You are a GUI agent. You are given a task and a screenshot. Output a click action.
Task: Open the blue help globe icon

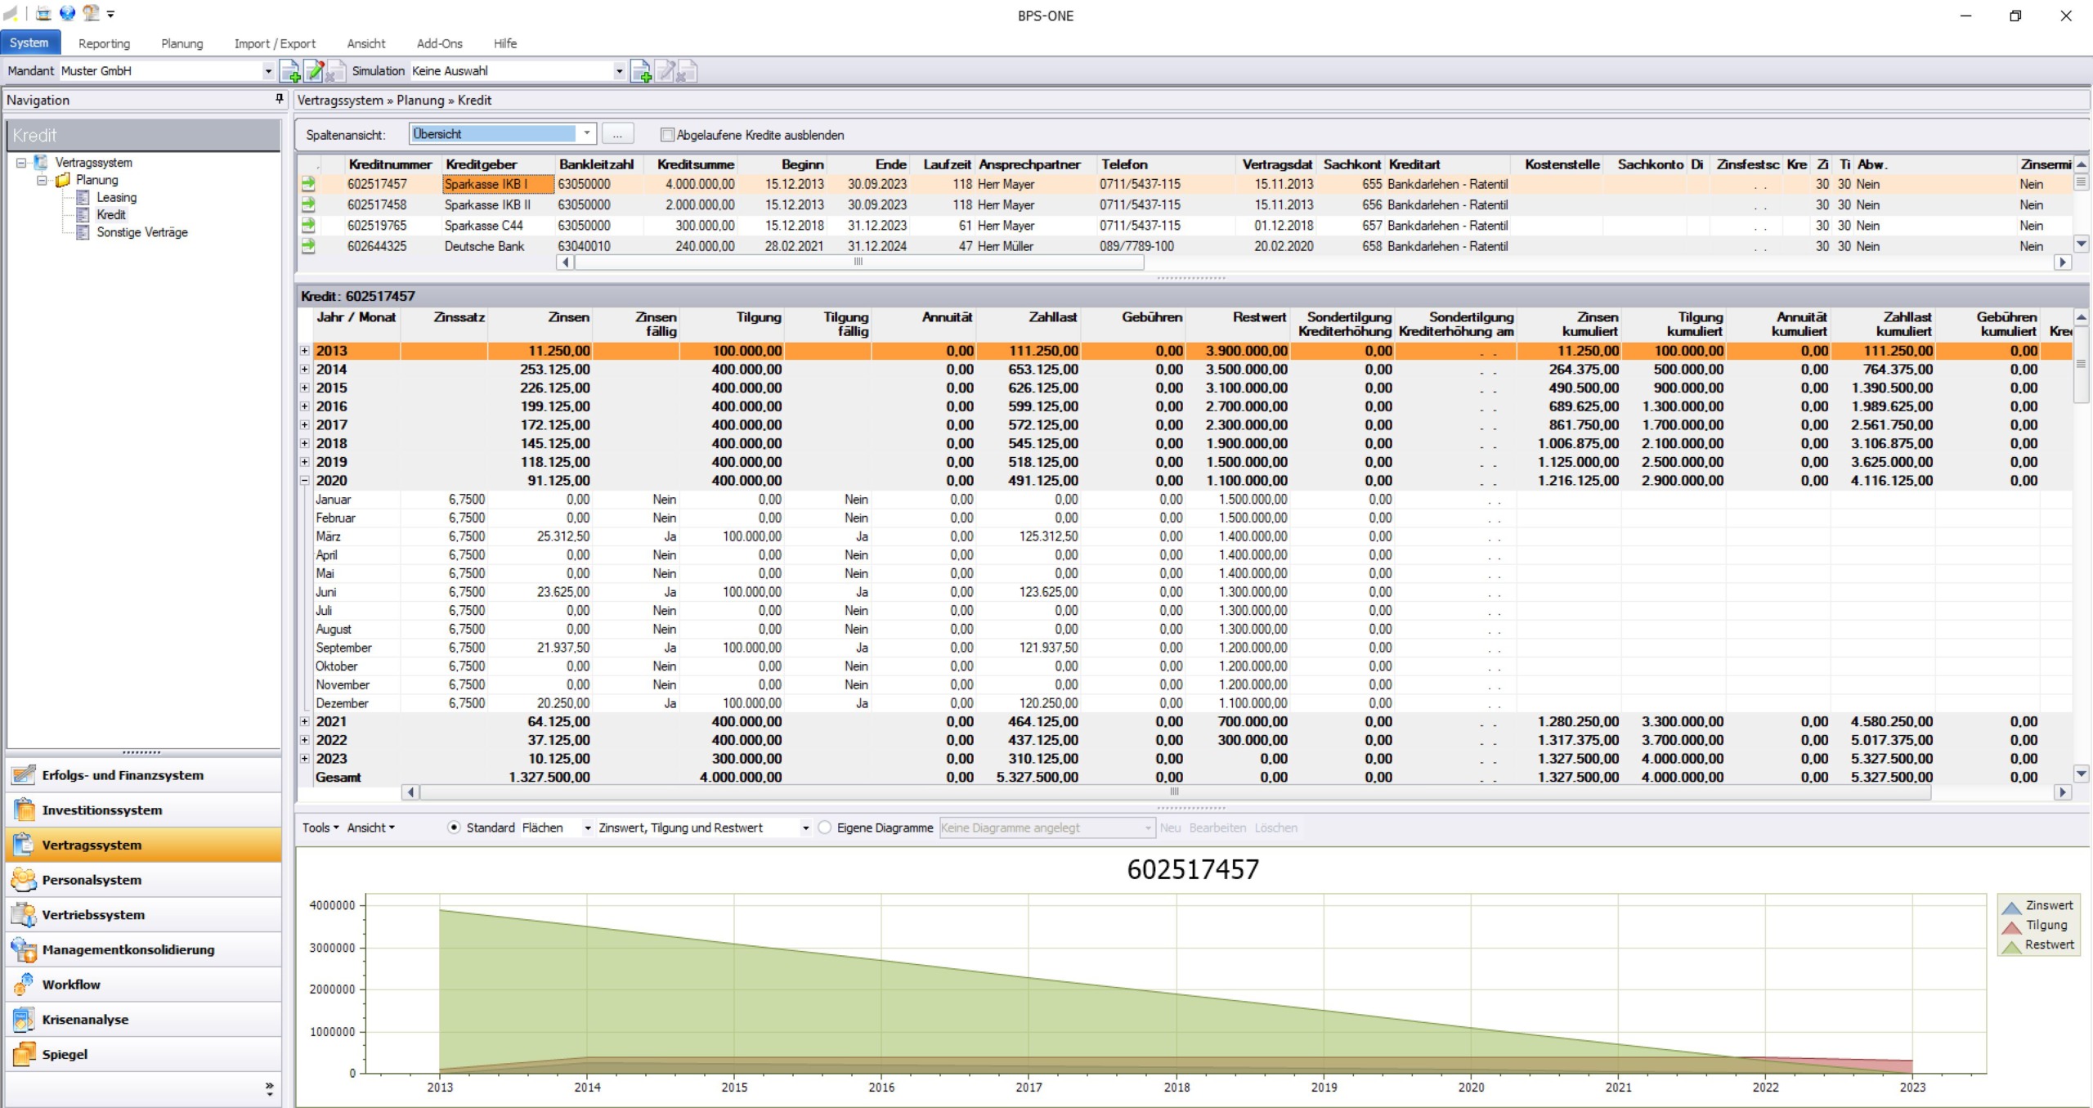(x=67, y=13)
